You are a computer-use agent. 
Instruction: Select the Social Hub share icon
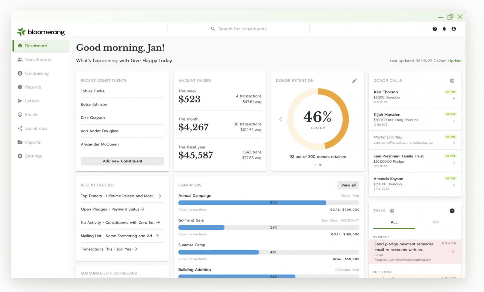pyautogui.click(x=20, y=128)
